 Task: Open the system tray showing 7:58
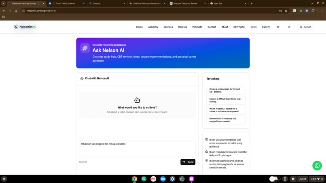point(317,179)
